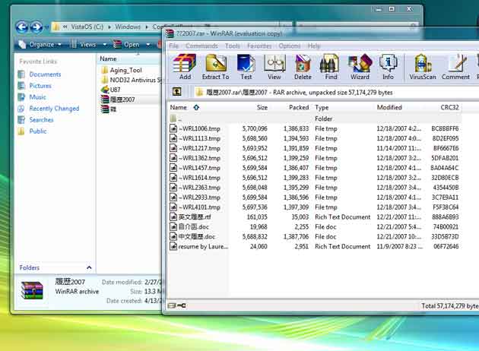Select the 履歷2007 archive in Explorer list
This screenshot has height=351, width=479.
pyautogui.click(x=118, y=100)
